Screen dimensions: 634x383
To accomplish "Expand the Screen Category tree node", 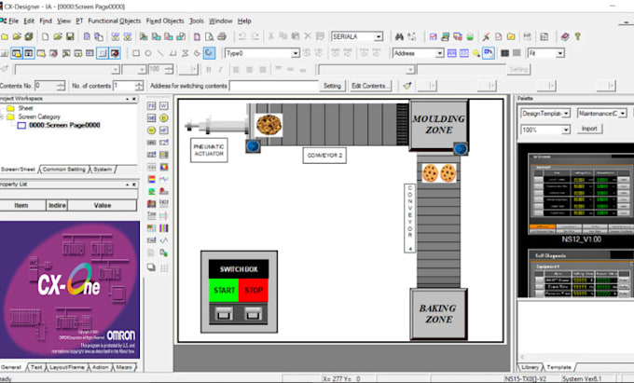I will 2,116.
